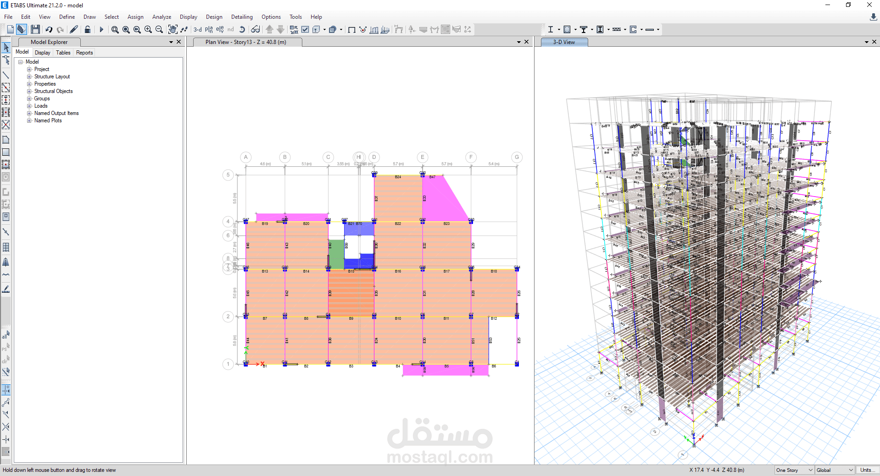Select Named Output Items tree row
The width and height of the screenshot is (880, 476).
point(56,113)
